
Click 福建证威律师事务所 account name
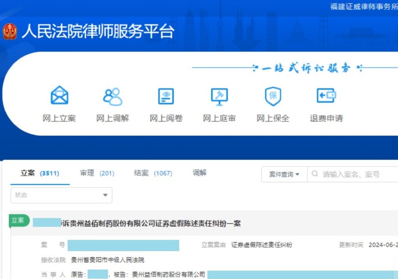364,7
